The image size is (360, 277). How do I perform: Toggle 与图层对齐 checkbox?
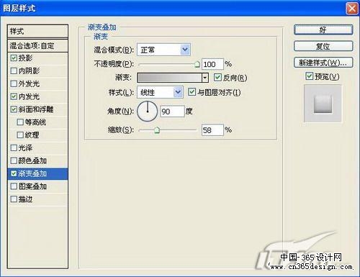click(192, 92)
